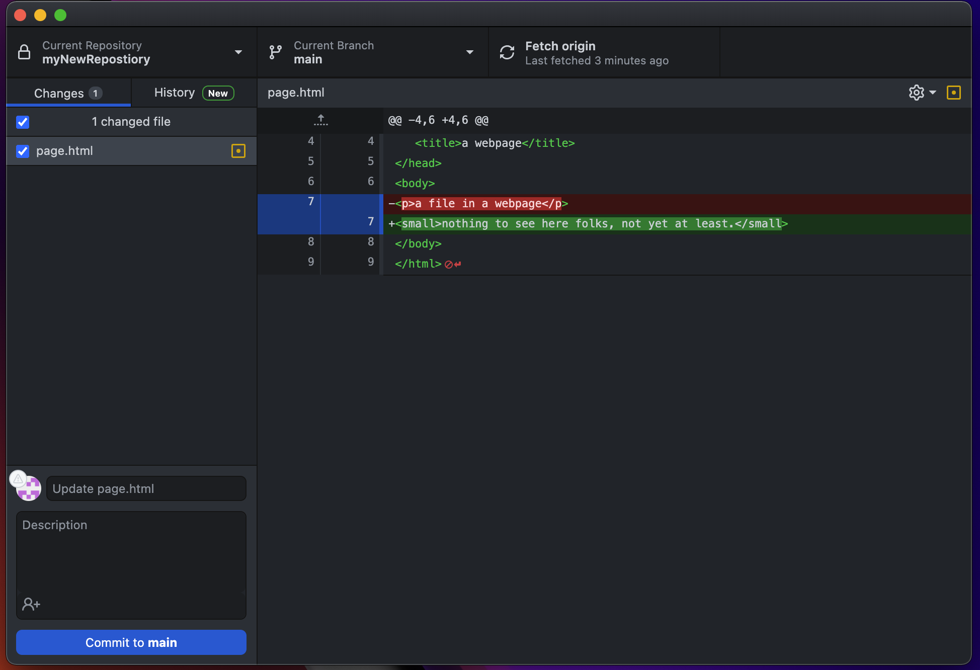Screen dimensions: 980x670
Task: Expand diff upward with arrow icon
Action: pos(321,120)
